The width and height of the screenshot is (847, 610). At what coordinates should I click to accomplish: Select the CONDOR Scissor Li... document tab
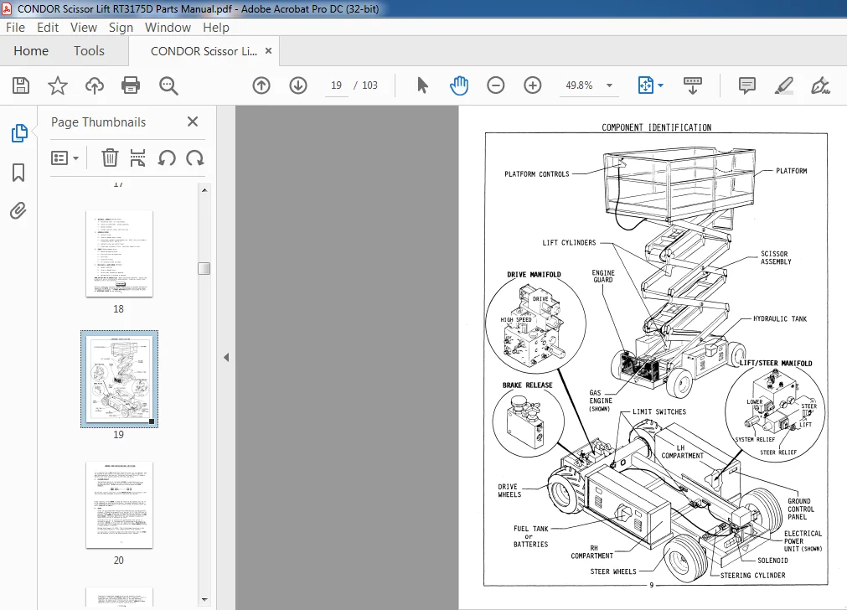click(x=204, y=51)
